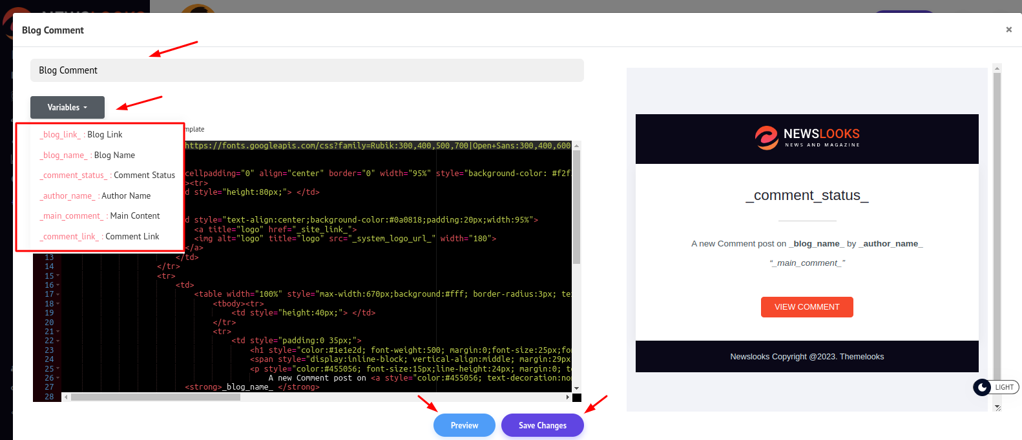The height and width of the screenshot is (440, 1022).
Task: Save changes to the email template
Action: (x=542, y=425)
